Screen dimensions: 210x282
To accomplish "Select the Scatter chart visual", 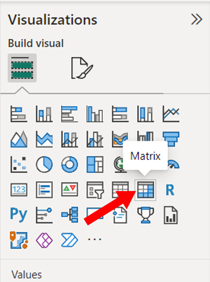I will point(19,164).
